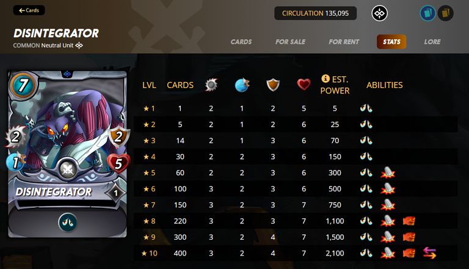Click the Est. Power info icon
The height and width of the screenshot is (269, 469).
(x=325, y=79)
